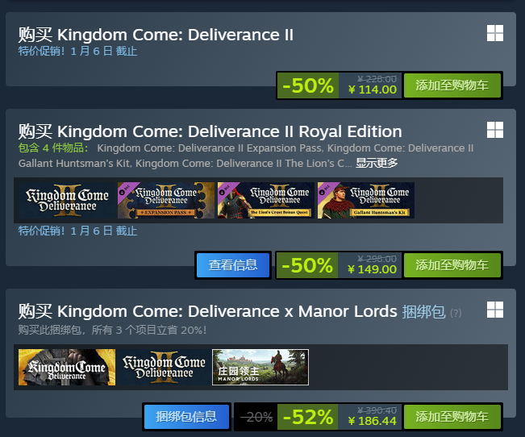
Task: Click the bundle question mark help icon
Action: [456, 313]
